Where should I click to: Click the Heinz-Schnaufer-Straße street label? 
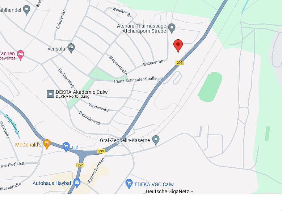click(x=135, y=80)
